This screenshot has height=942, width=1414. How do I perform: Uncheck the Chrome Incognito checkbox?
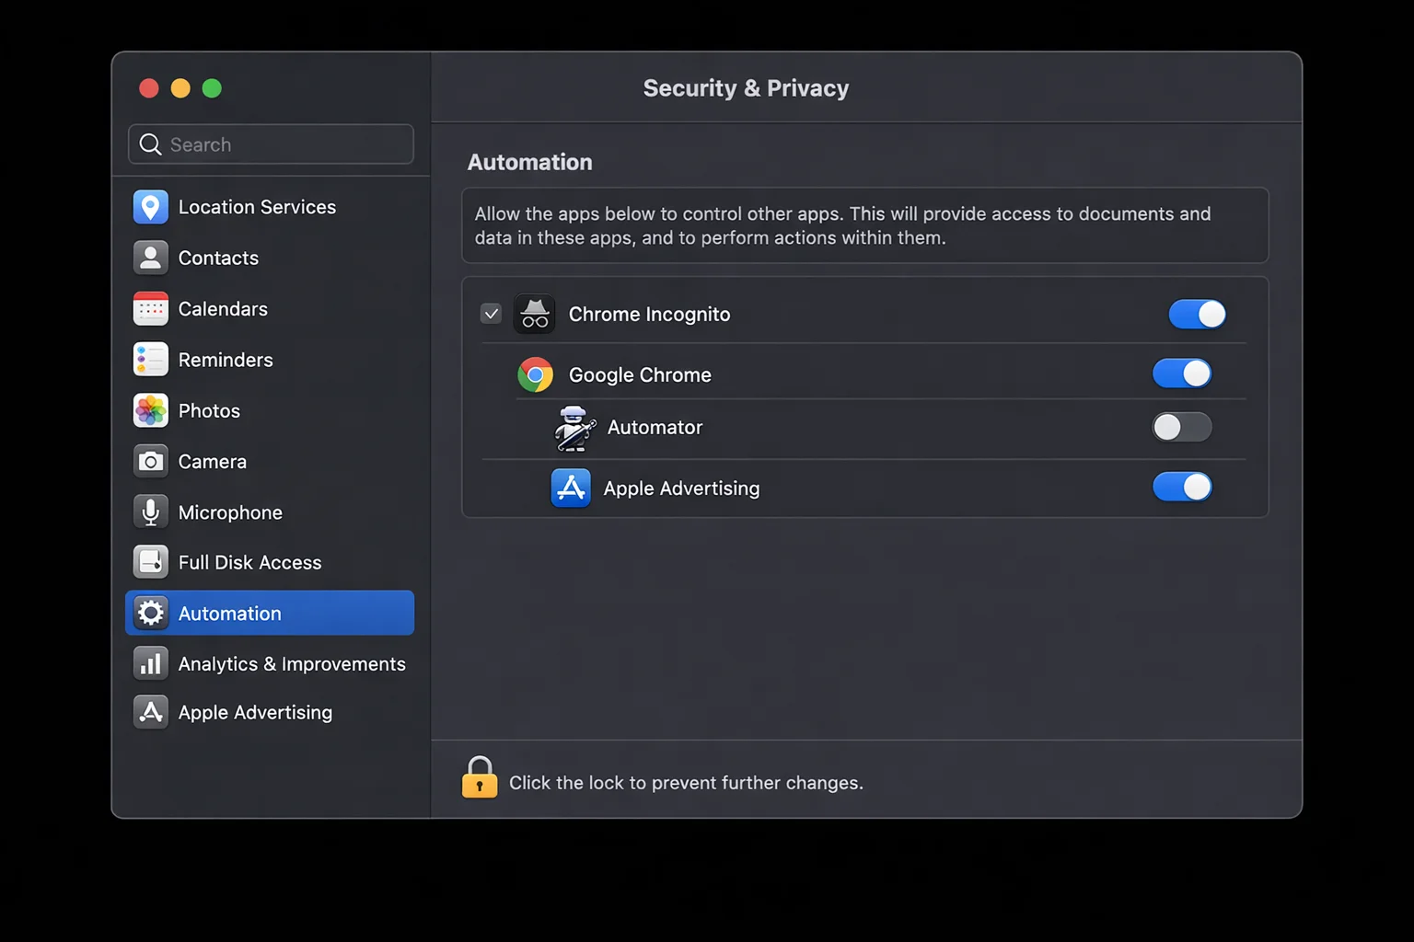492,314
